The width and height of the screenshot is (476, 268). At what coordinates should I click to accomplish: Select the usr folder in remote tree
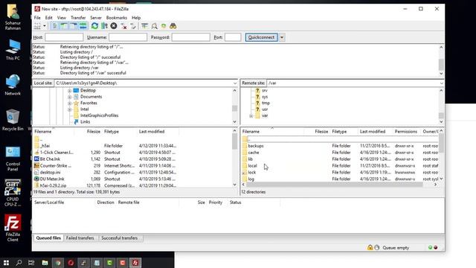pos(265,109)
